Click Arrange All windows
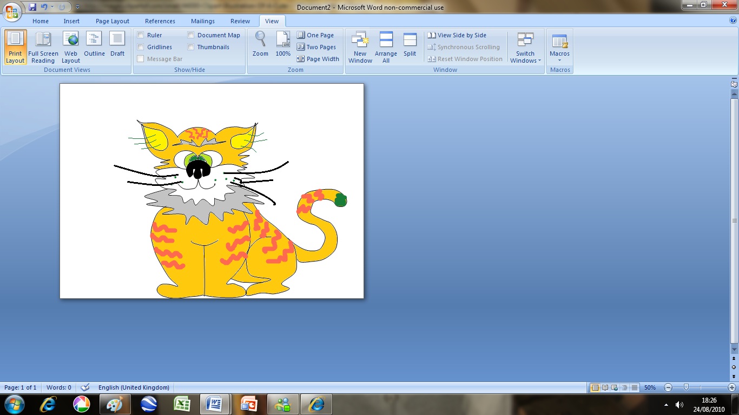Screen dimensions: 739x415 coord(386,47)
